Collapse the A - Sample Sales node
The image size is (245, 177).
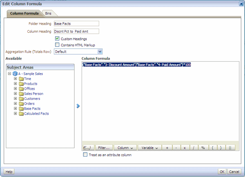(9, 73)
